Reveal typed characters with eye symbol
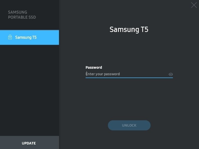The height and width of the screenshot is (149, 199). 171,74
